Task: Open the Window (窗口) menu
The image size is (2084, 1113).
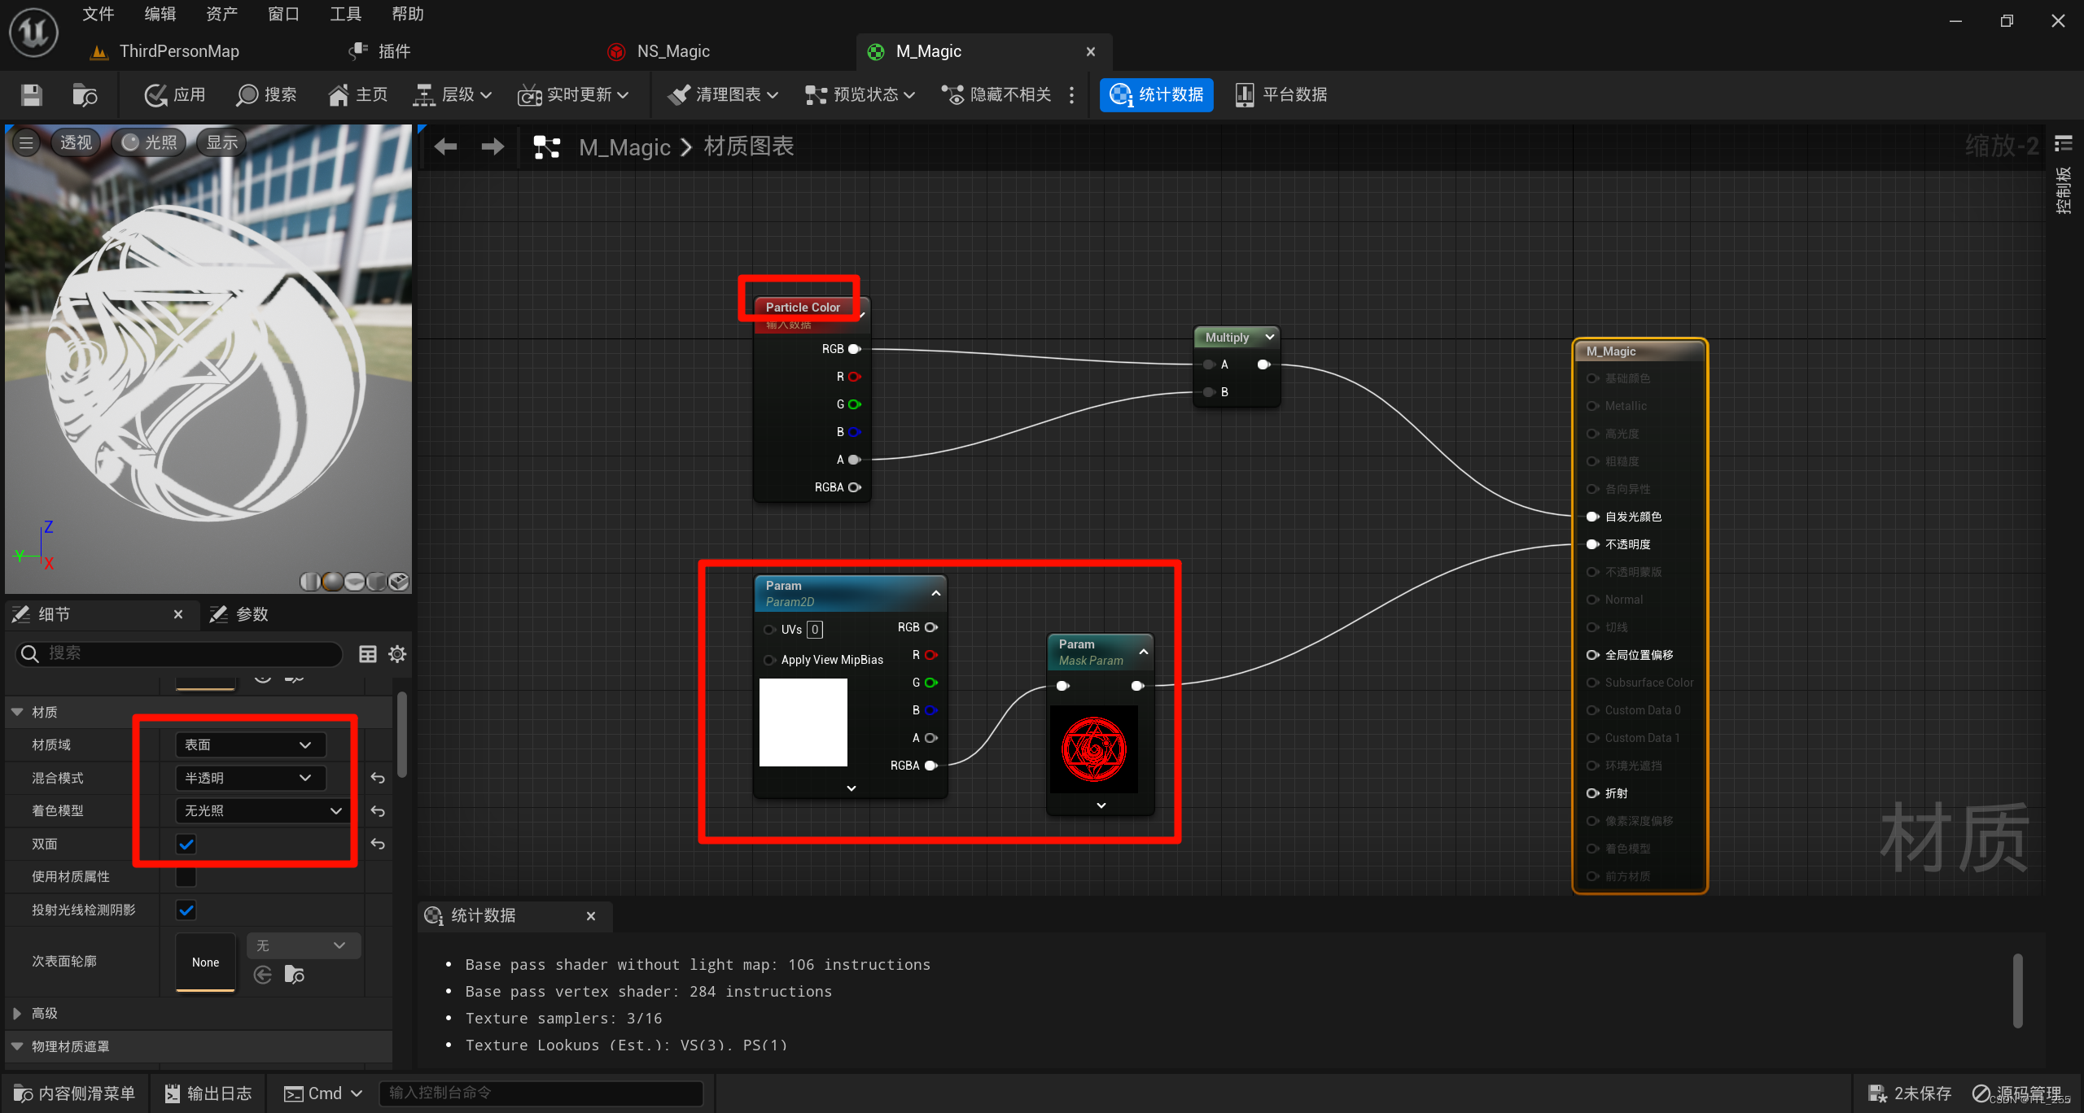Action: point(283,14)
